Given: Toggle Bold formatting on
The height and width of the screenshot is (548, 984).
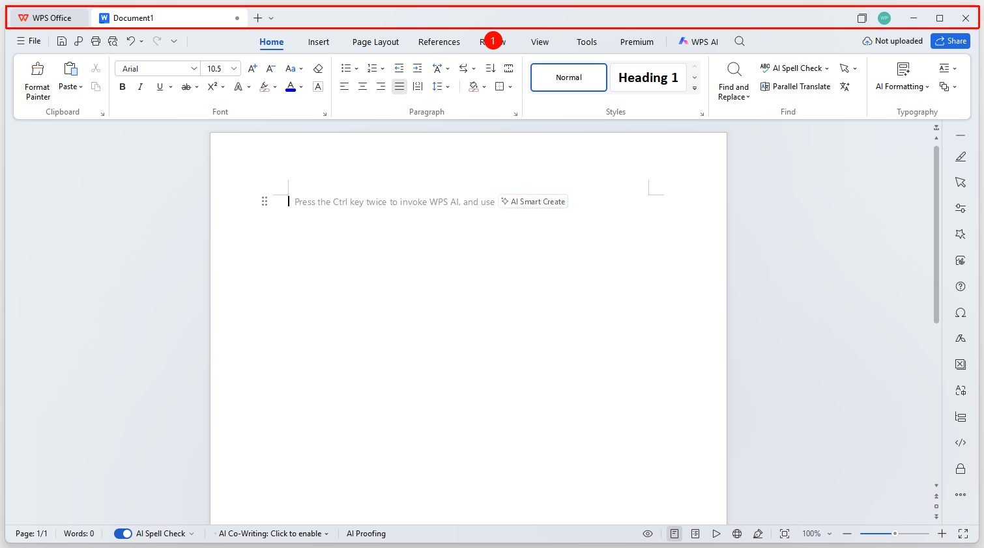Looking at the screenshot, I should 123,87.
